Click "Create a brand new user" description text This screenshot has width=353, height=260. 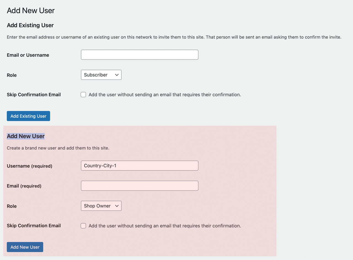tap(58, 148)
